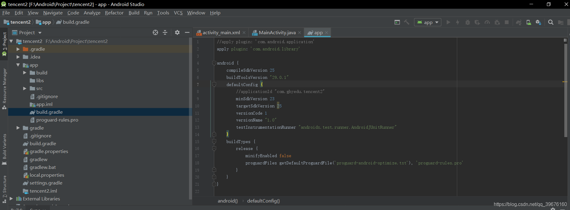The height and width of the screenshot is (210, 570).
Task: Click the Search Everywhere magnifier icon
Action: point(551,22)
